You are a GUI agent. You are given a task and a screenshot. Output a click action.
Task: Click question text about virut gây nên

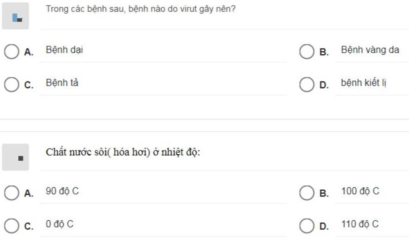point(141,9)
